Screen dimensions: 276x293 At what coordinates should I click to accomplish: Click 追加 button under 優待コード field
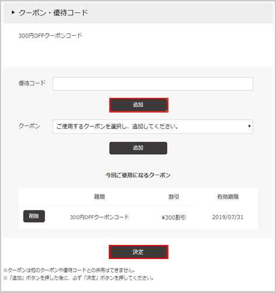(x=138, y=105)
